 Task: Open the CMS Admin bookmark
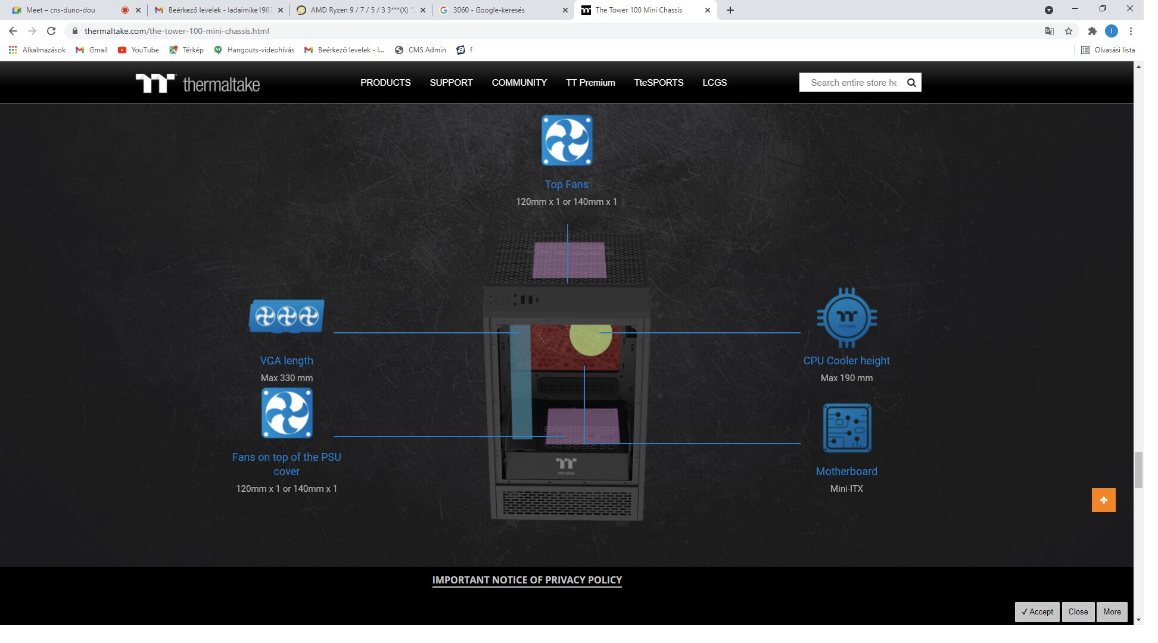coord(421,50)
